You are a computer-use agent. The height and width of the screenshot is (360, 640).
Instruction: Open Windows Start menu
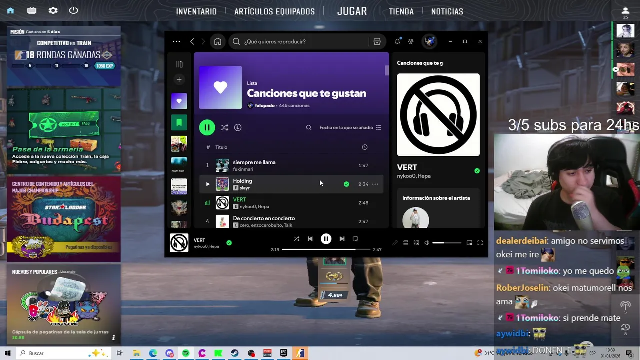[8, 353]
